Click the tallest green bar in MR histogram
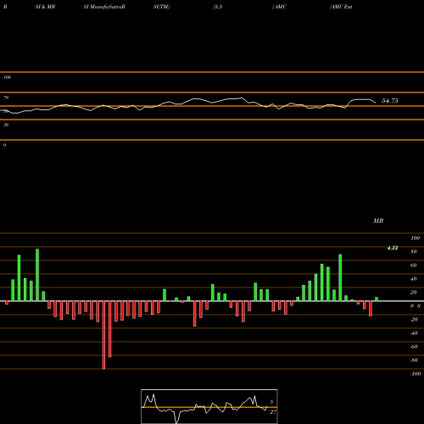 click(37, 275)
